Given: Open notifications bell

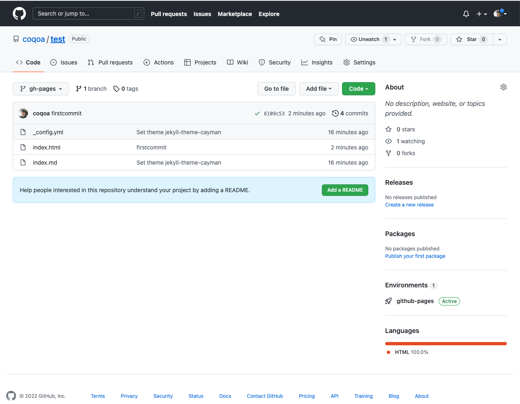Looking at the screenshot, I should (466, 14).
